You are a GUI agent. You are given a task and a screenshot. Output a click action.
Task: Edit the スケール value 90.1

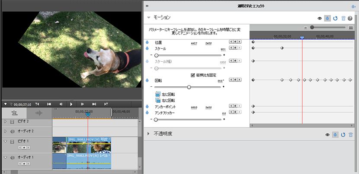(223, 49)
